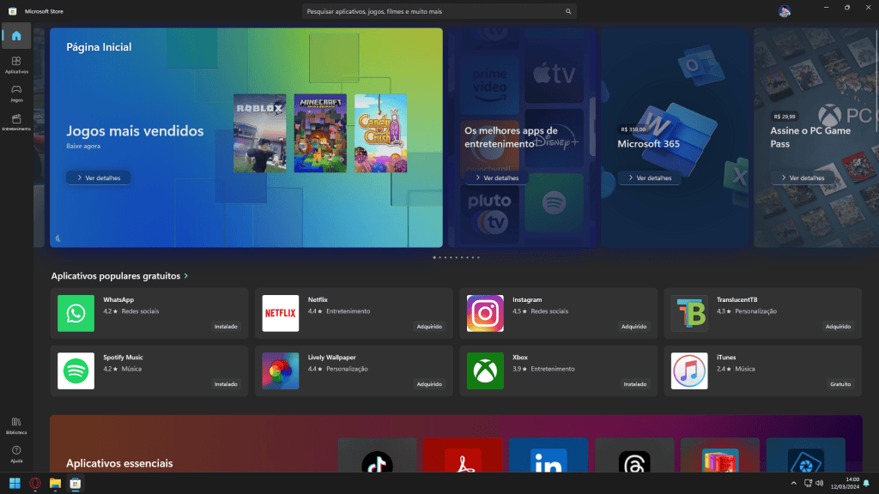Viewport: 879px width, 494px height.
Task: Open the Roblox game thumbnail
Action: 259,133
